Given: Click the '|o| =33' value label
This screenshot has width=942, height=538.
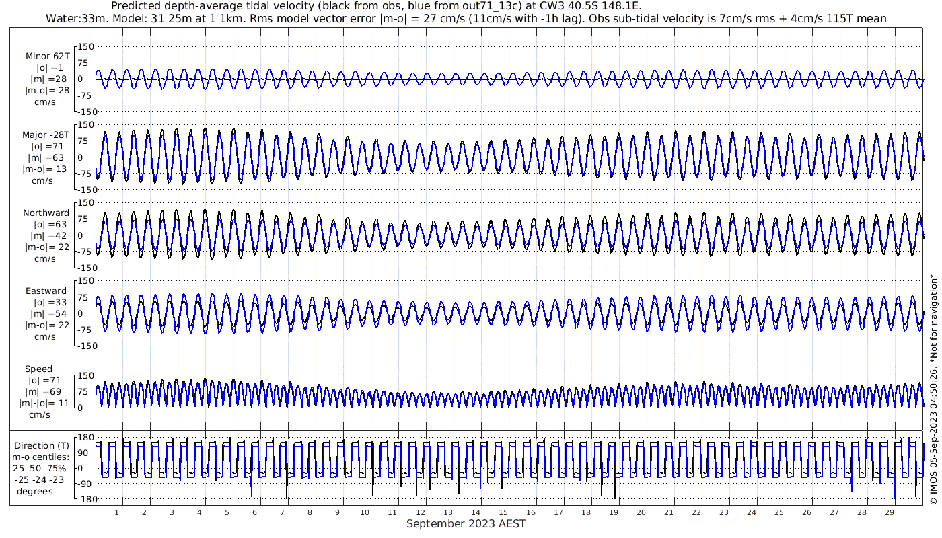Looking at the screenshot, I should pyautogui.click(x=50, y=302).
